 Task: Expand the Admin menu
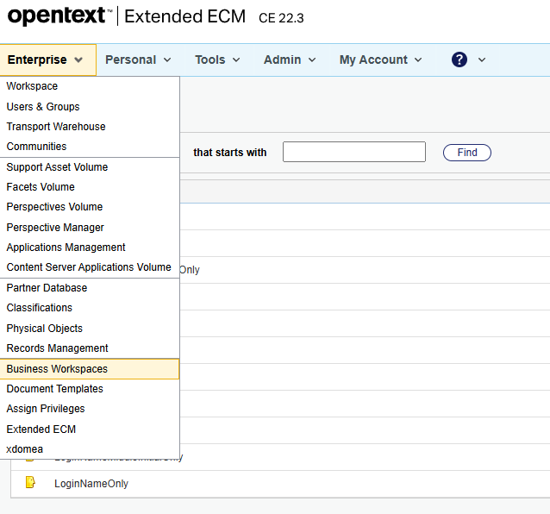pyautogui.click(x=290, y=60)
